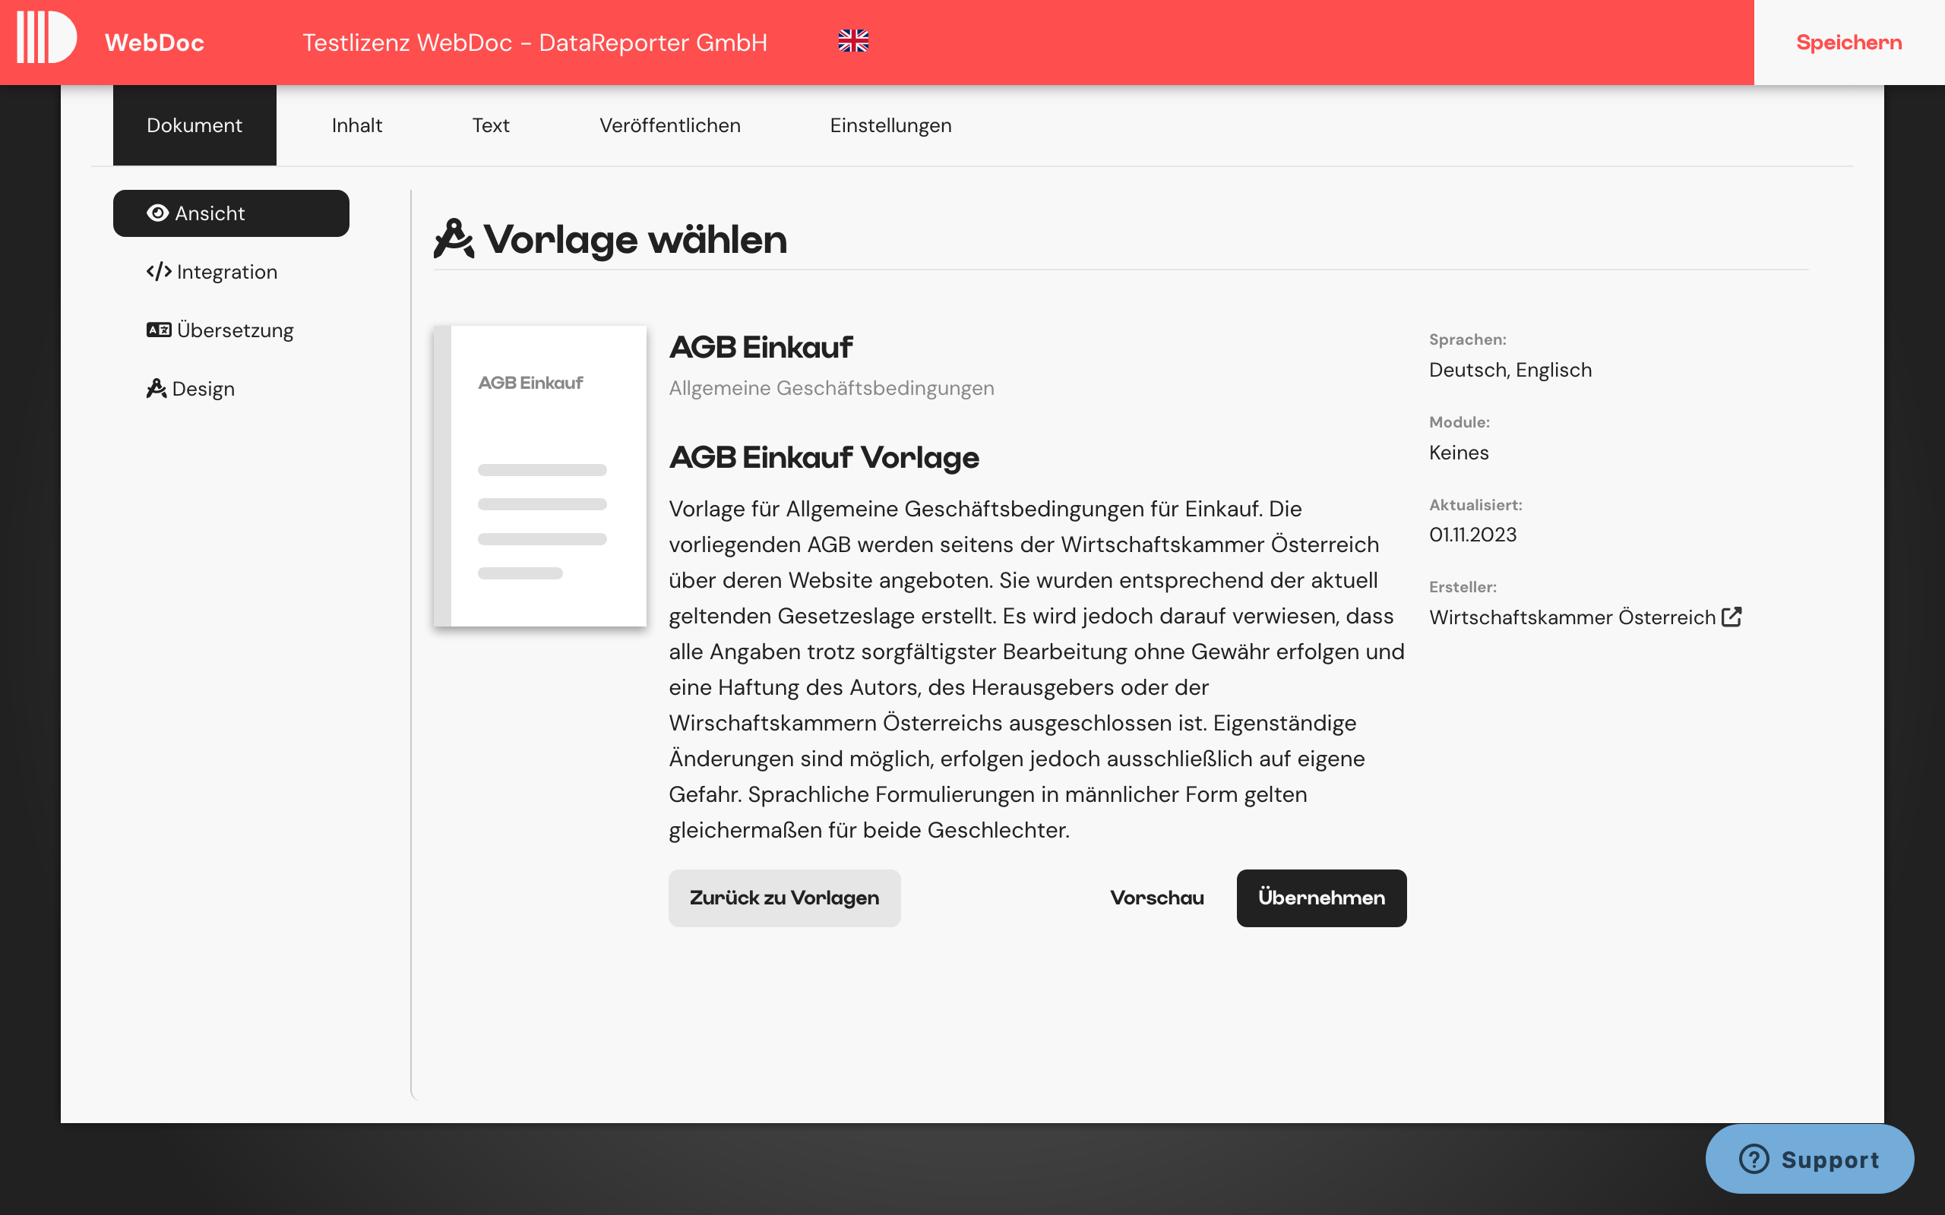Switch to the Inhalt tab
This screenshot has height=1215, width=1945.
[357, 125]
